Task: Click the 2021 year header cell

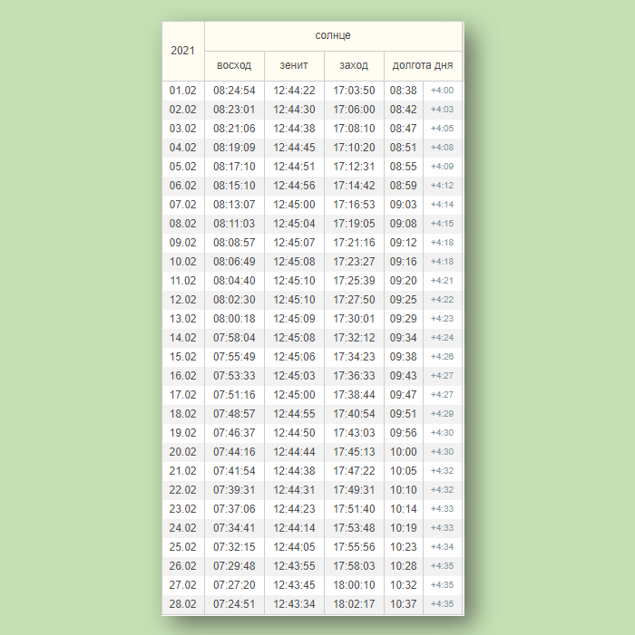Action: (x=183, y=51)
